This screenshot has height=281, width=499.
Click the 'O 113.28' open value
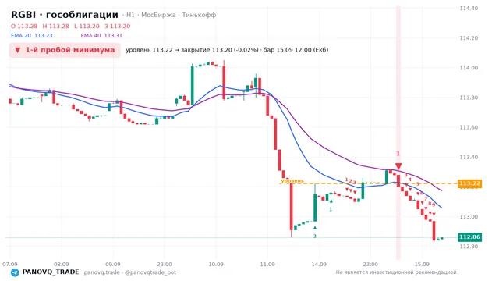[24, 26]
